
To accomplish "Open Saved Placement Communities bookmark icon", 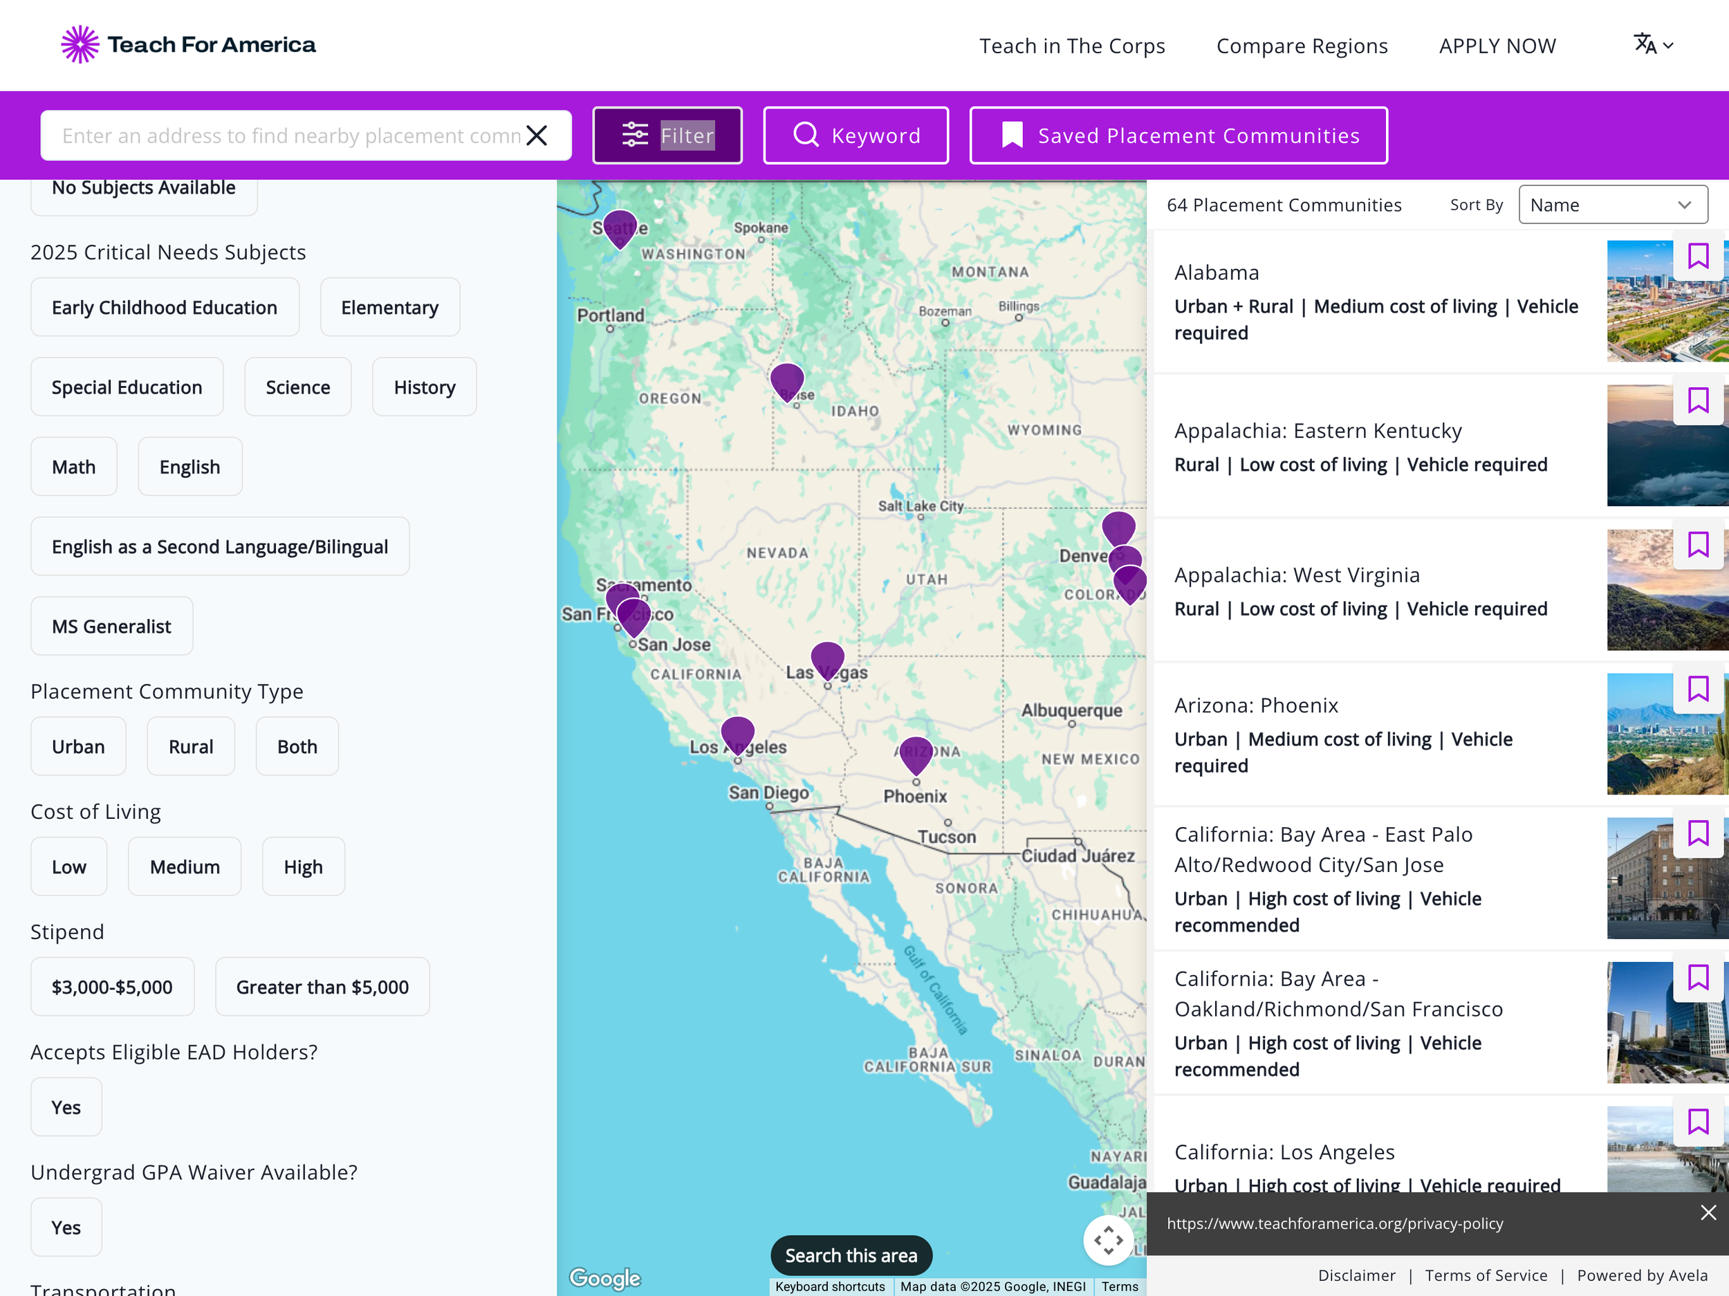I will [1011, 134].
